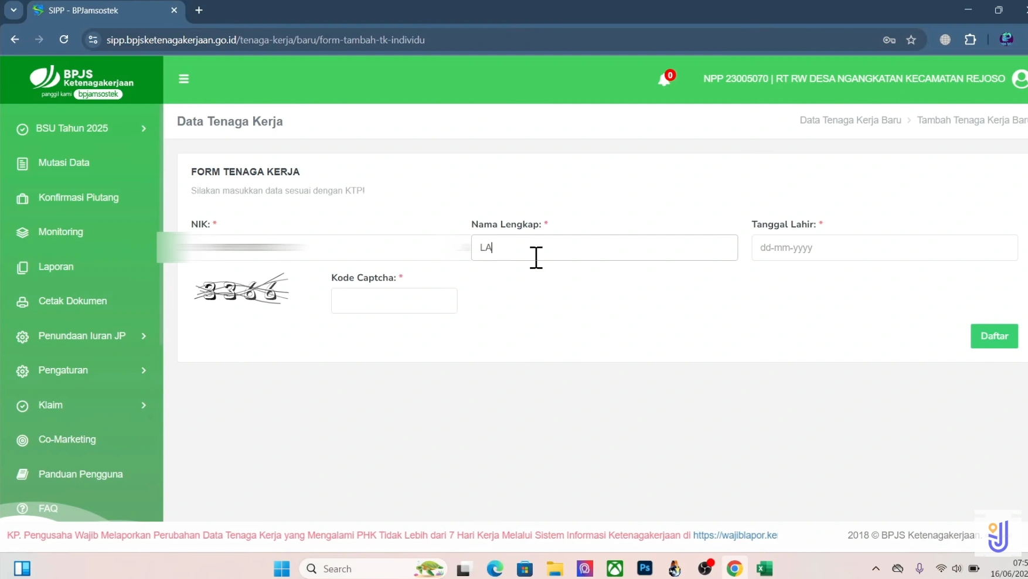Click the user profile icon
Image resolution: width=1028 pixels, height=579 pixels.
[1020, 79]
